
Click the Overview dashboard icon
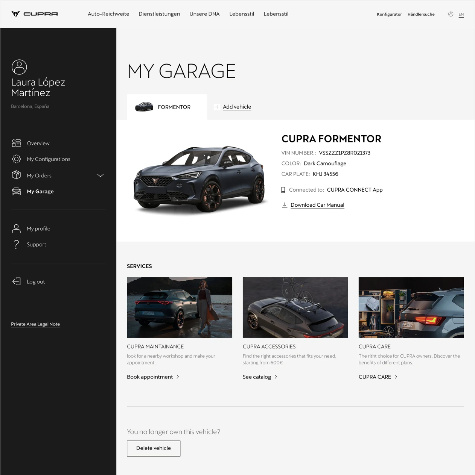(16, 143)
